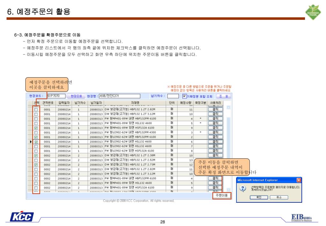Check the 0002 HBF132 1.2T 2.52M checkbox

tap(36, 160)
